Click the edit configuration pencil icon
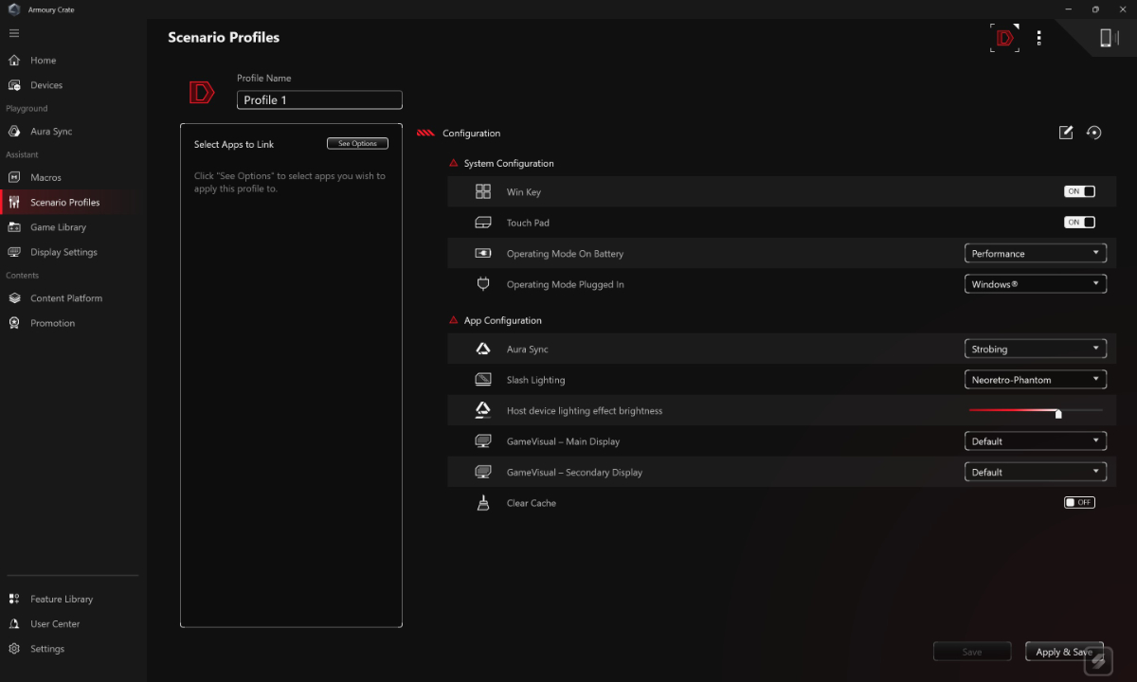Screen dimensions: 1137x682 (1066, 133)
